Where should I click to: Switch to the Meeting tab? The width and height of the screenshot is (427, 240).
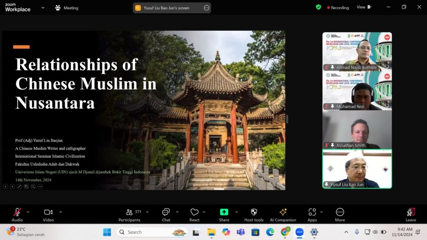tap(67, 7)
